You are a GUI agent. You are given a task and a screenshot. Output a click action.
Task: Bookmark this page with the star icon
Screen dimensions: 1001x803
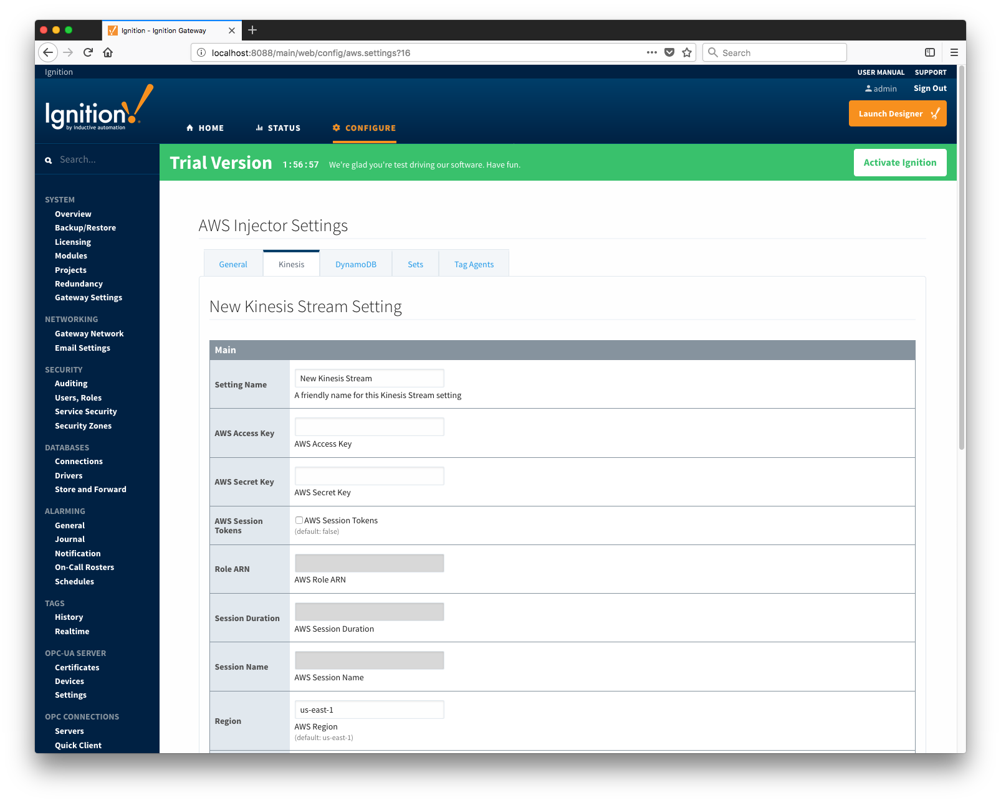pos(687,52)
